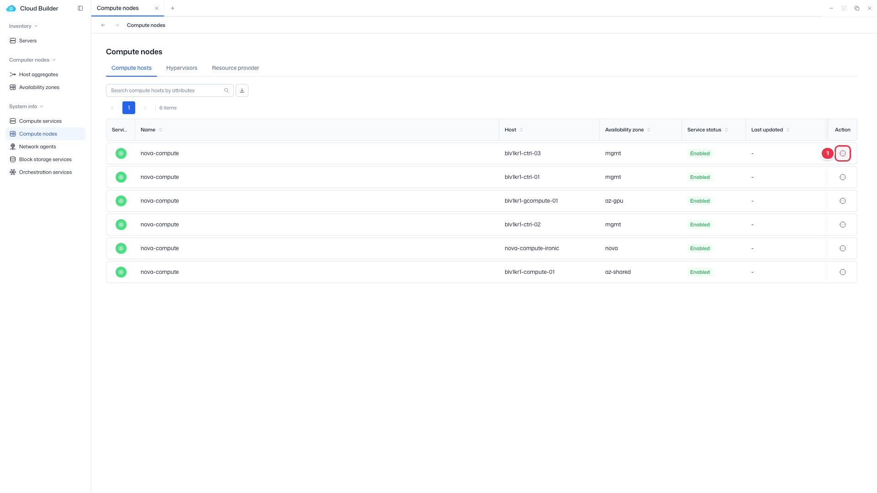Open Host aggregates in the sidebar
This screenshot has width=877, height=493.
[x=45, y=74]
